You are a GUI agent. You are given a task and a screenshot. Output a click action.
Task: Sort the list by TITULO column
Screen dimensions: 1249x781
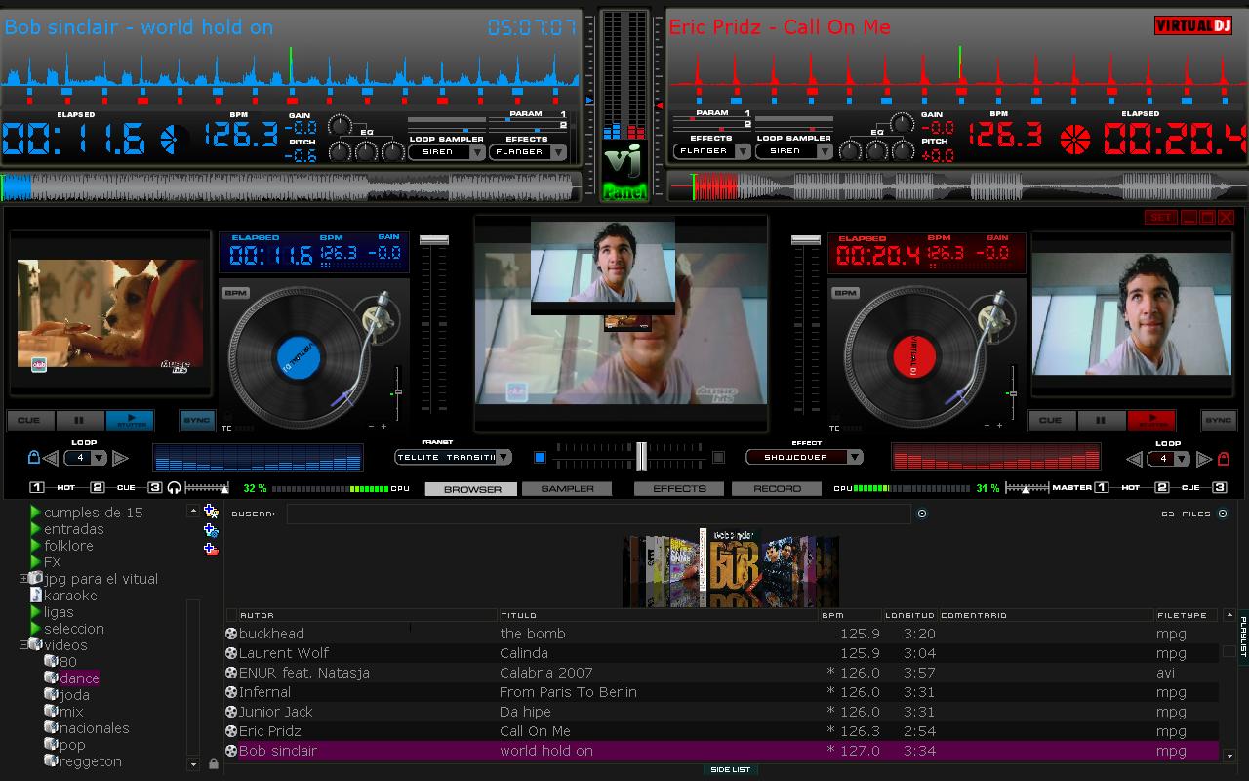pos(657,615)
